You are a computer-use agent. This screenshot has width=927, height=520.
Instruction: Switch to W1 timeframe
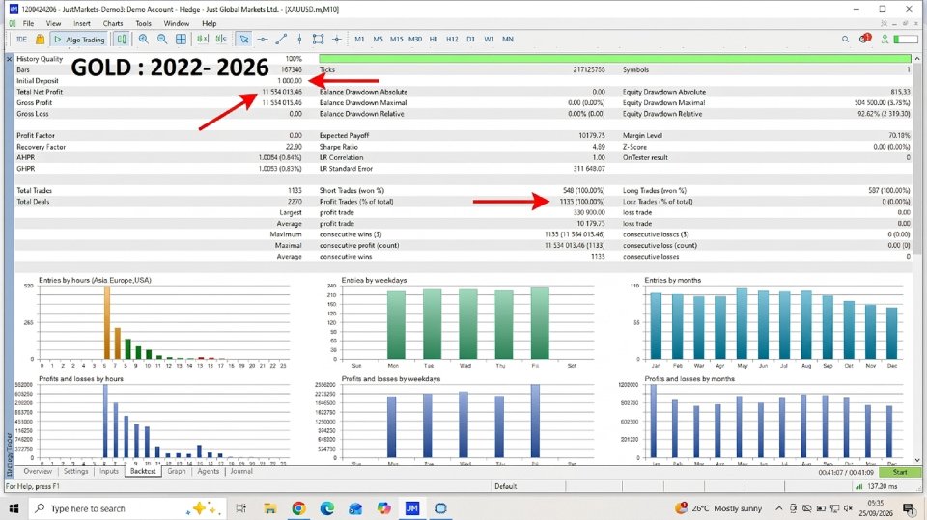pos(489,39)
